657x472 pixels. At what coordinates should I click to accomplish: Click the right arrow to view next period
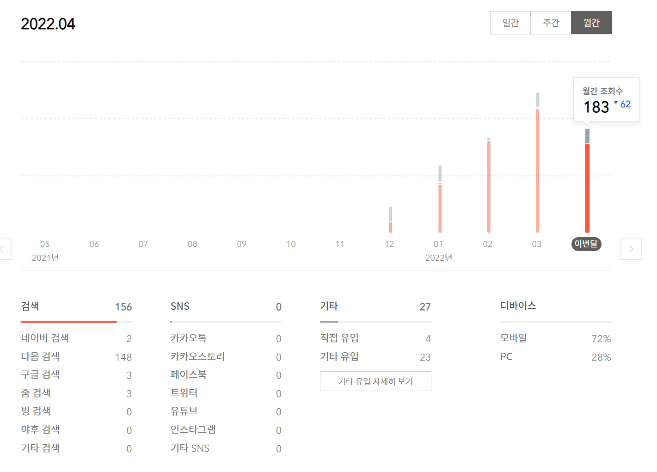point(631,249)
